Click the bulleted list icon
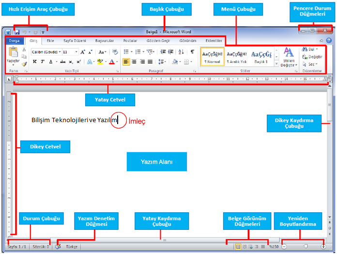The width and height of the screenshot is (337, 254). pyautogui.click(x=126, y=51)
